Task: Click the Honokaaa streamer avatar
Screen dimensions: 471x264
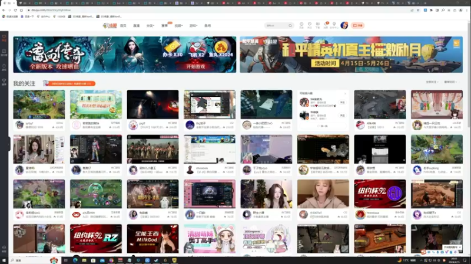Action: tap(360, 215)
